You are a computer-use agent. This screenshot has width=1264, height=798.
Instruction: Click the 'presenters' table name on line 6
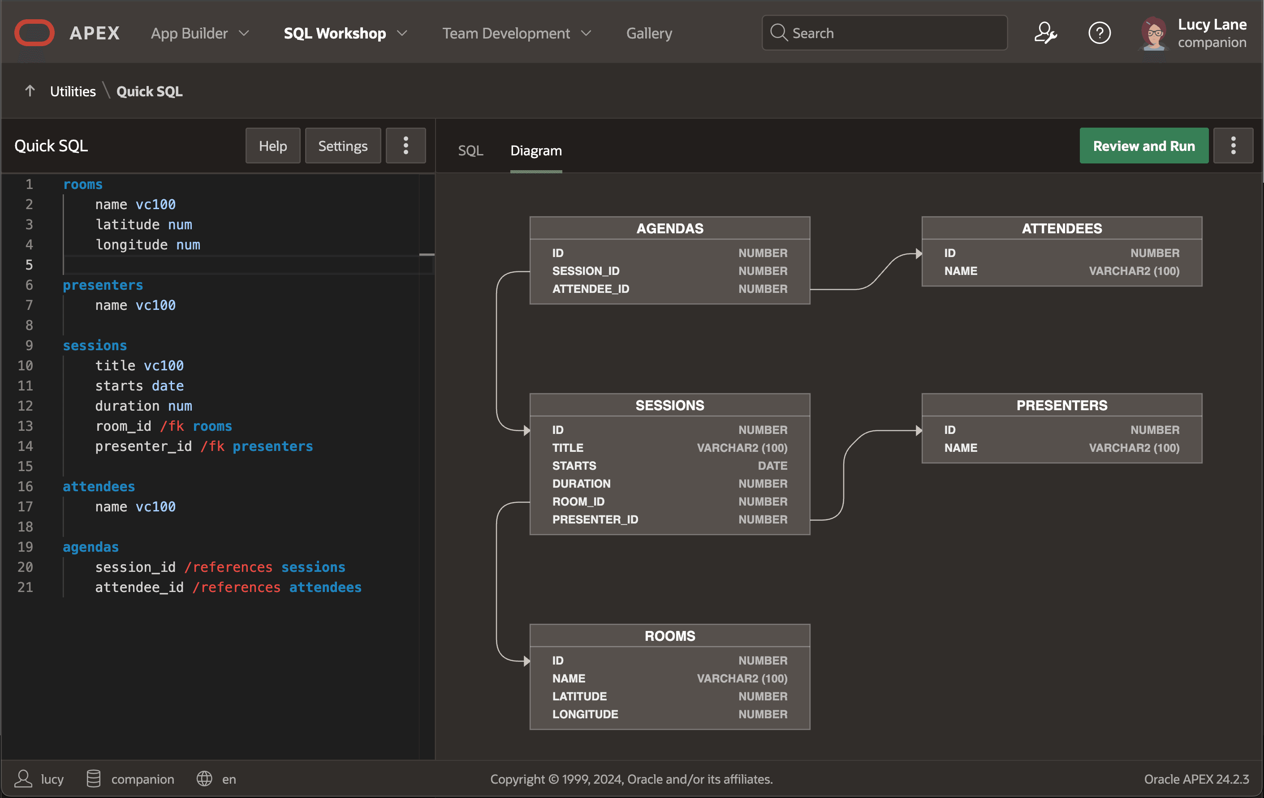[103, 285]
